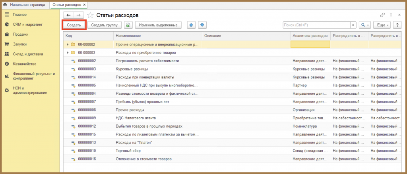407x174 pixels.
Task: Expand folder 00-000003 in the tree
Action: [x=68, y=53]
